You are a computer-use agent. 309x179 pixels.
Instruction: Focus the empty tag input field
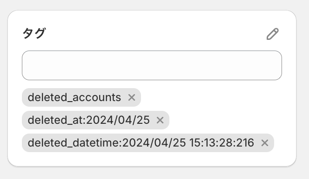pyautogui.click(x=152, y=65)
